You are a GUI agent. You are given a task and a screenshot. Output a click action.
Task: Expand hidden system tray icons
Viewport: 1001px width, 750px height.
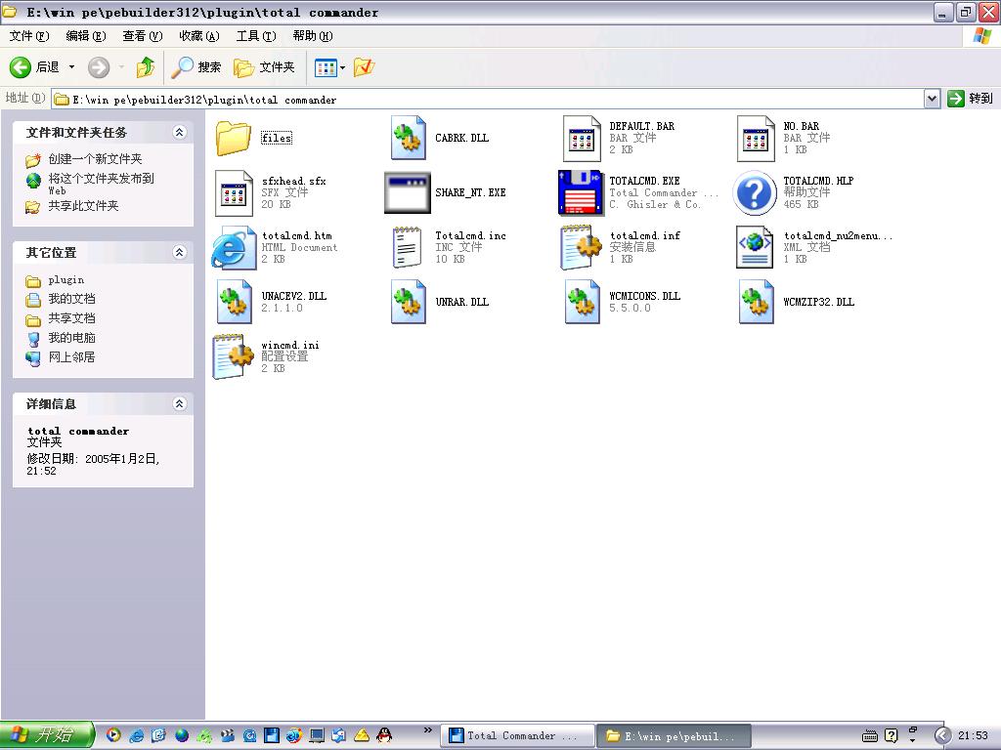coord(943,736)
